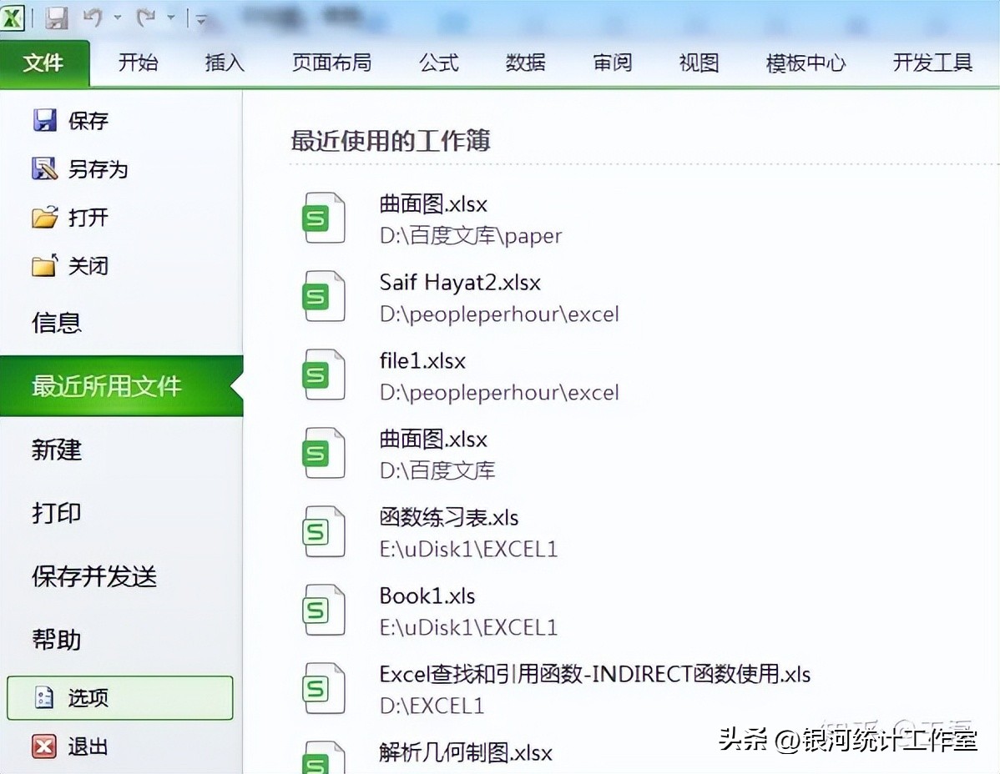
Task: Open the file1.xlsx workbook
Action: point(422,360)
